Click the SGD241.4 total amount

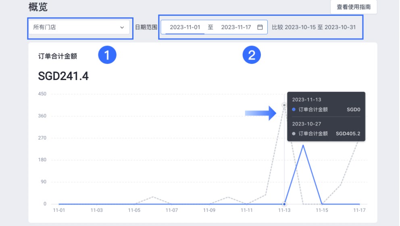(63, 76)
